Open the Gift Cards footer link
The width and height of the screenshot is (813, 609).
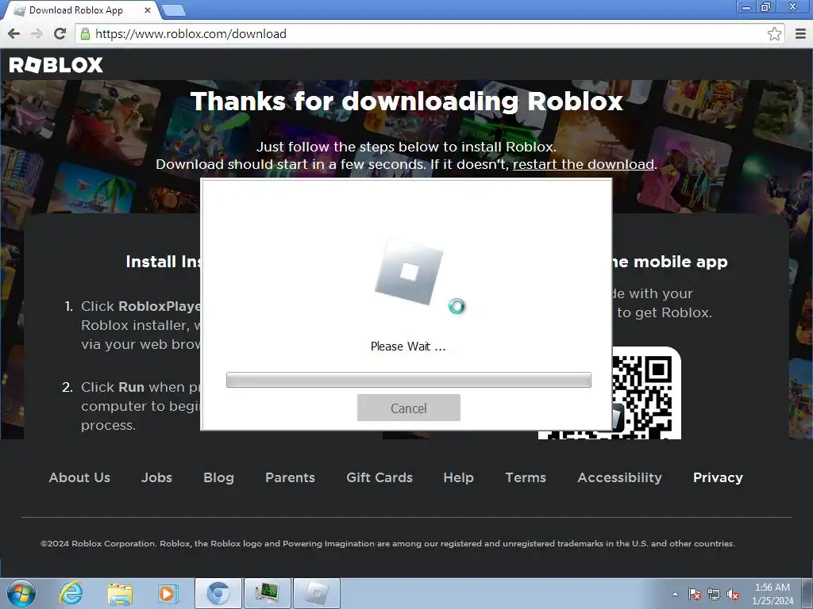point(380,477)
